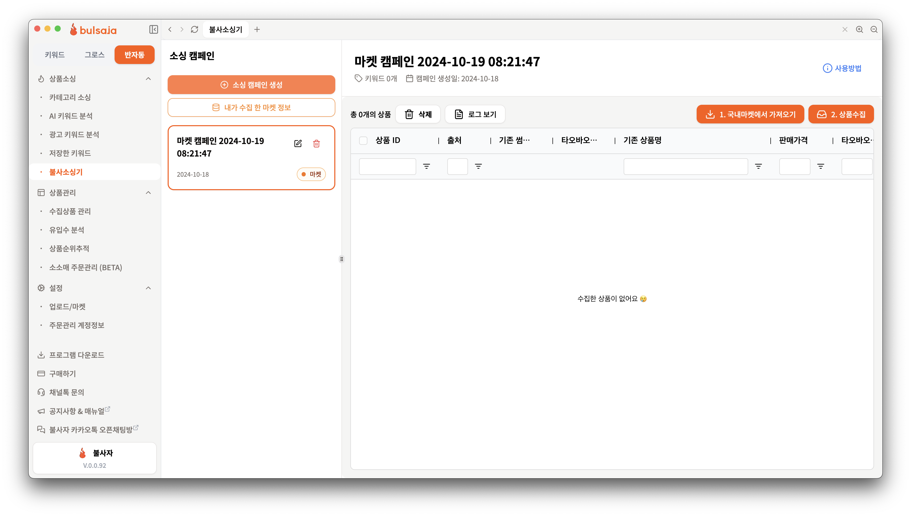Open the 사용방법 help link
The image size is (911, 516).
click(x=842, y=68)
